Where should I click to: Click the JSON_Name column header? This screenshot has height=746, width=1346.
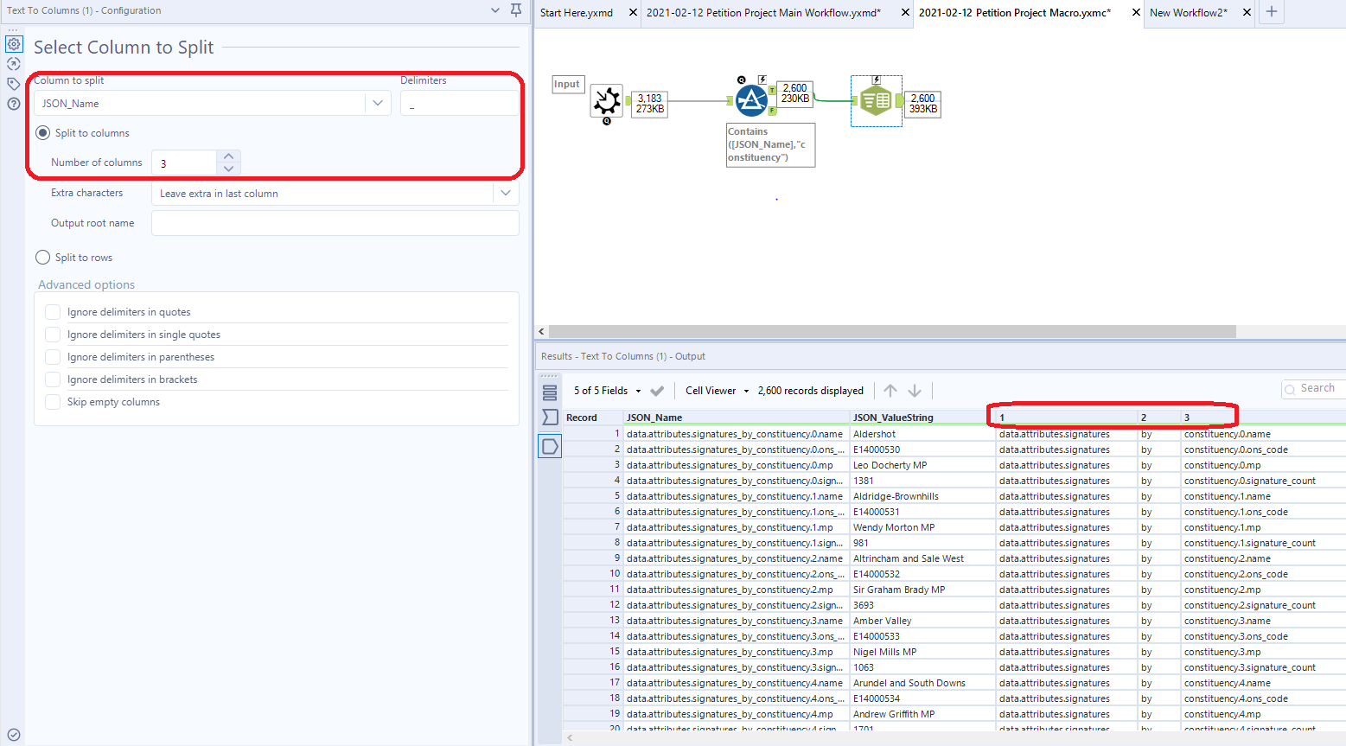tap(737, 418)
